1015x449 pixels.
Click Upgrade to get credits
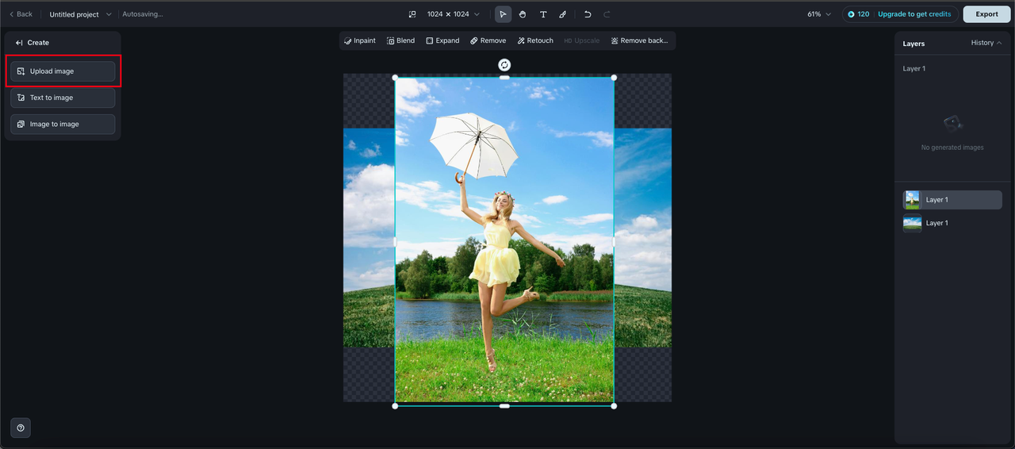[914, 14]
